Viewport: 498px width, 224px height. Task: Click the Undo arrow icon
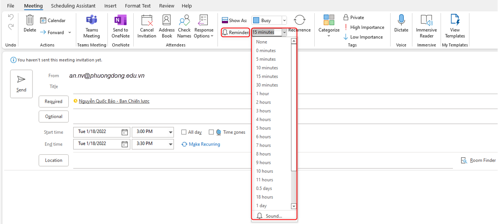tap(11, 18)
